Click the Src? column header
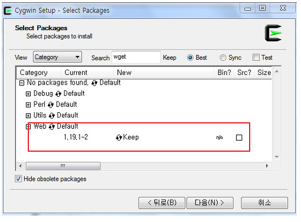Screen dimensions: 301x222 pos(244,73)
